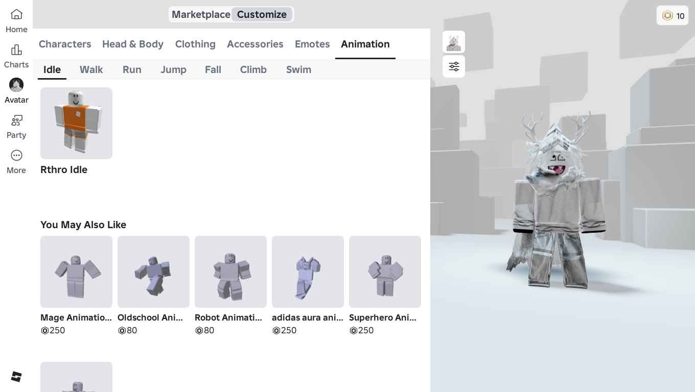Open the Swim animations tab

[x=298, y=69]
